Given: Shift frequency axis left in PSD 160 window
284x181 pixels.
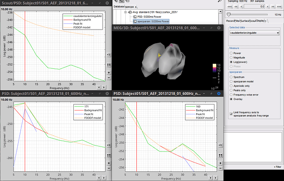Looking at the screenshot, I should coord(211,178).
